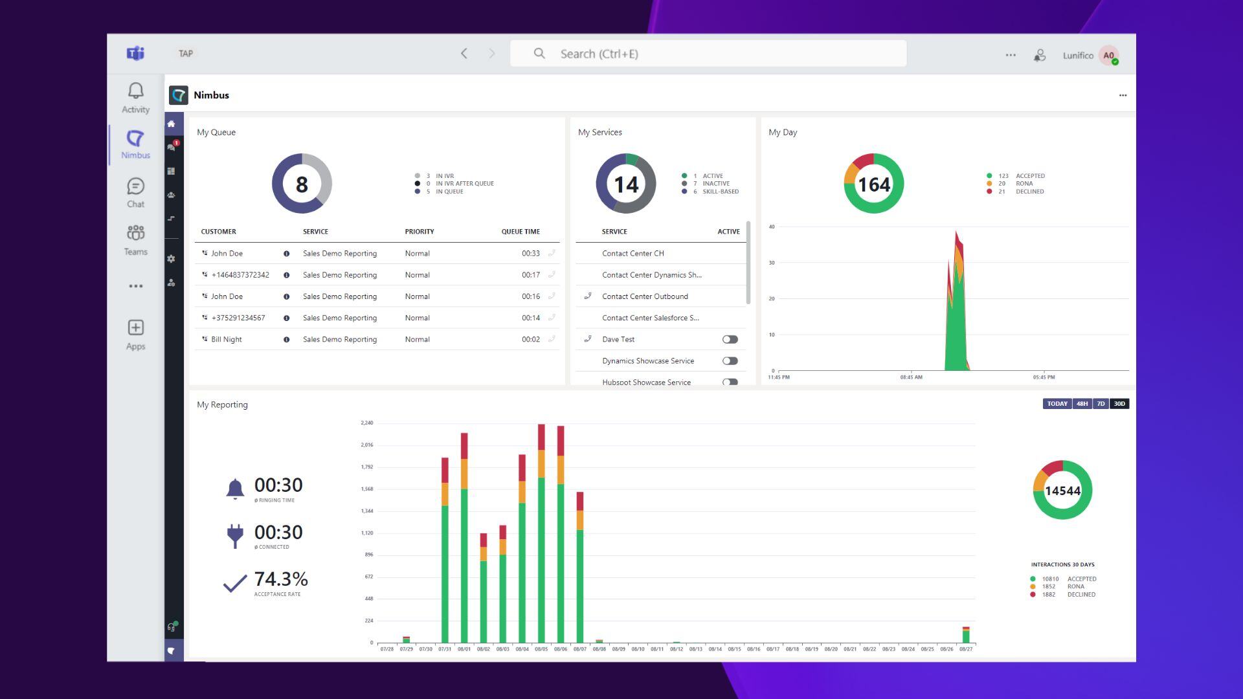Turn on Dynamics Showcase Service
The height and width of the screenshot is (699, 1243).
pos(730,361)
